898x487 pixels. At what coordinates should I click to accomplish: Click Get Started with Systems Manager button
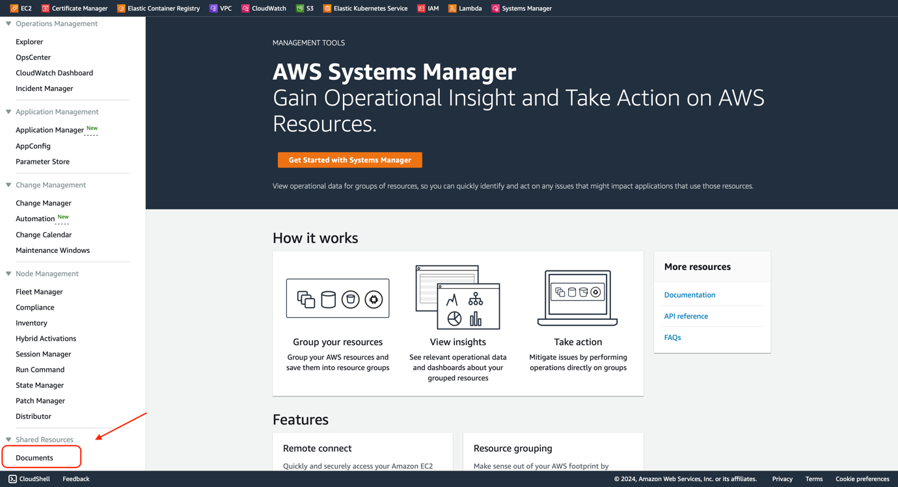click(x=350, y=160)
